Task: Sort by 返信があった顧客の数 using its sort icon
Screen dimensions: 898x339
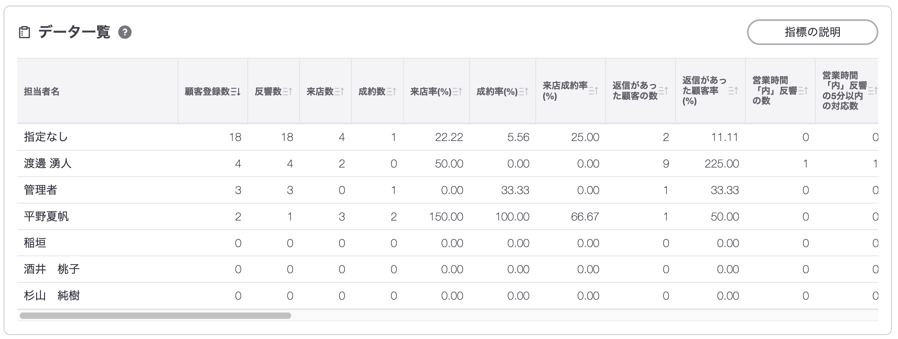Action: coord(663,91)
